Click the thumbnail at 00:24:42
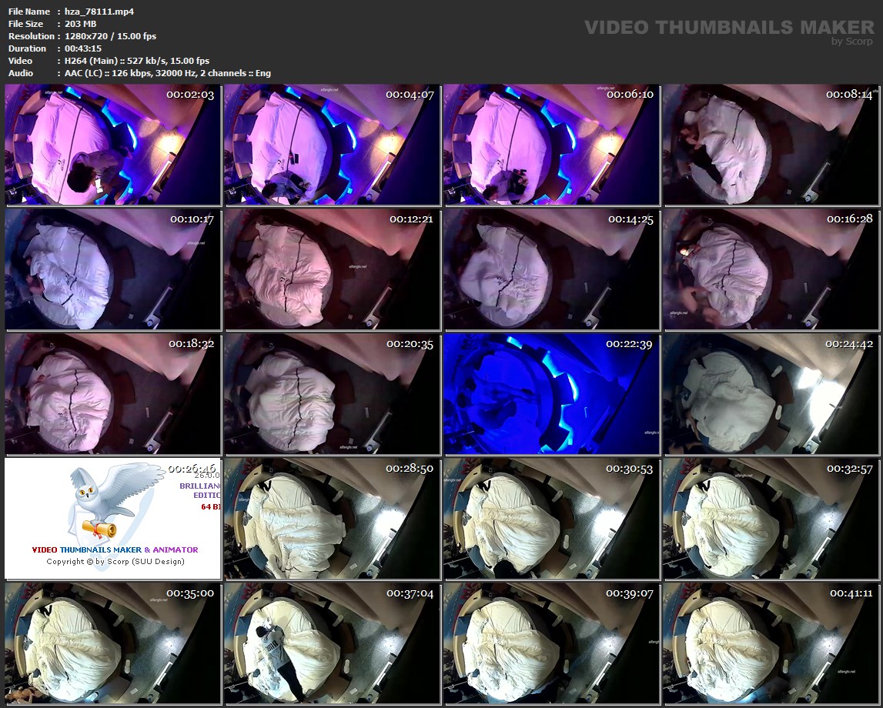The image size is (883, 708). (x=770, y=394)
